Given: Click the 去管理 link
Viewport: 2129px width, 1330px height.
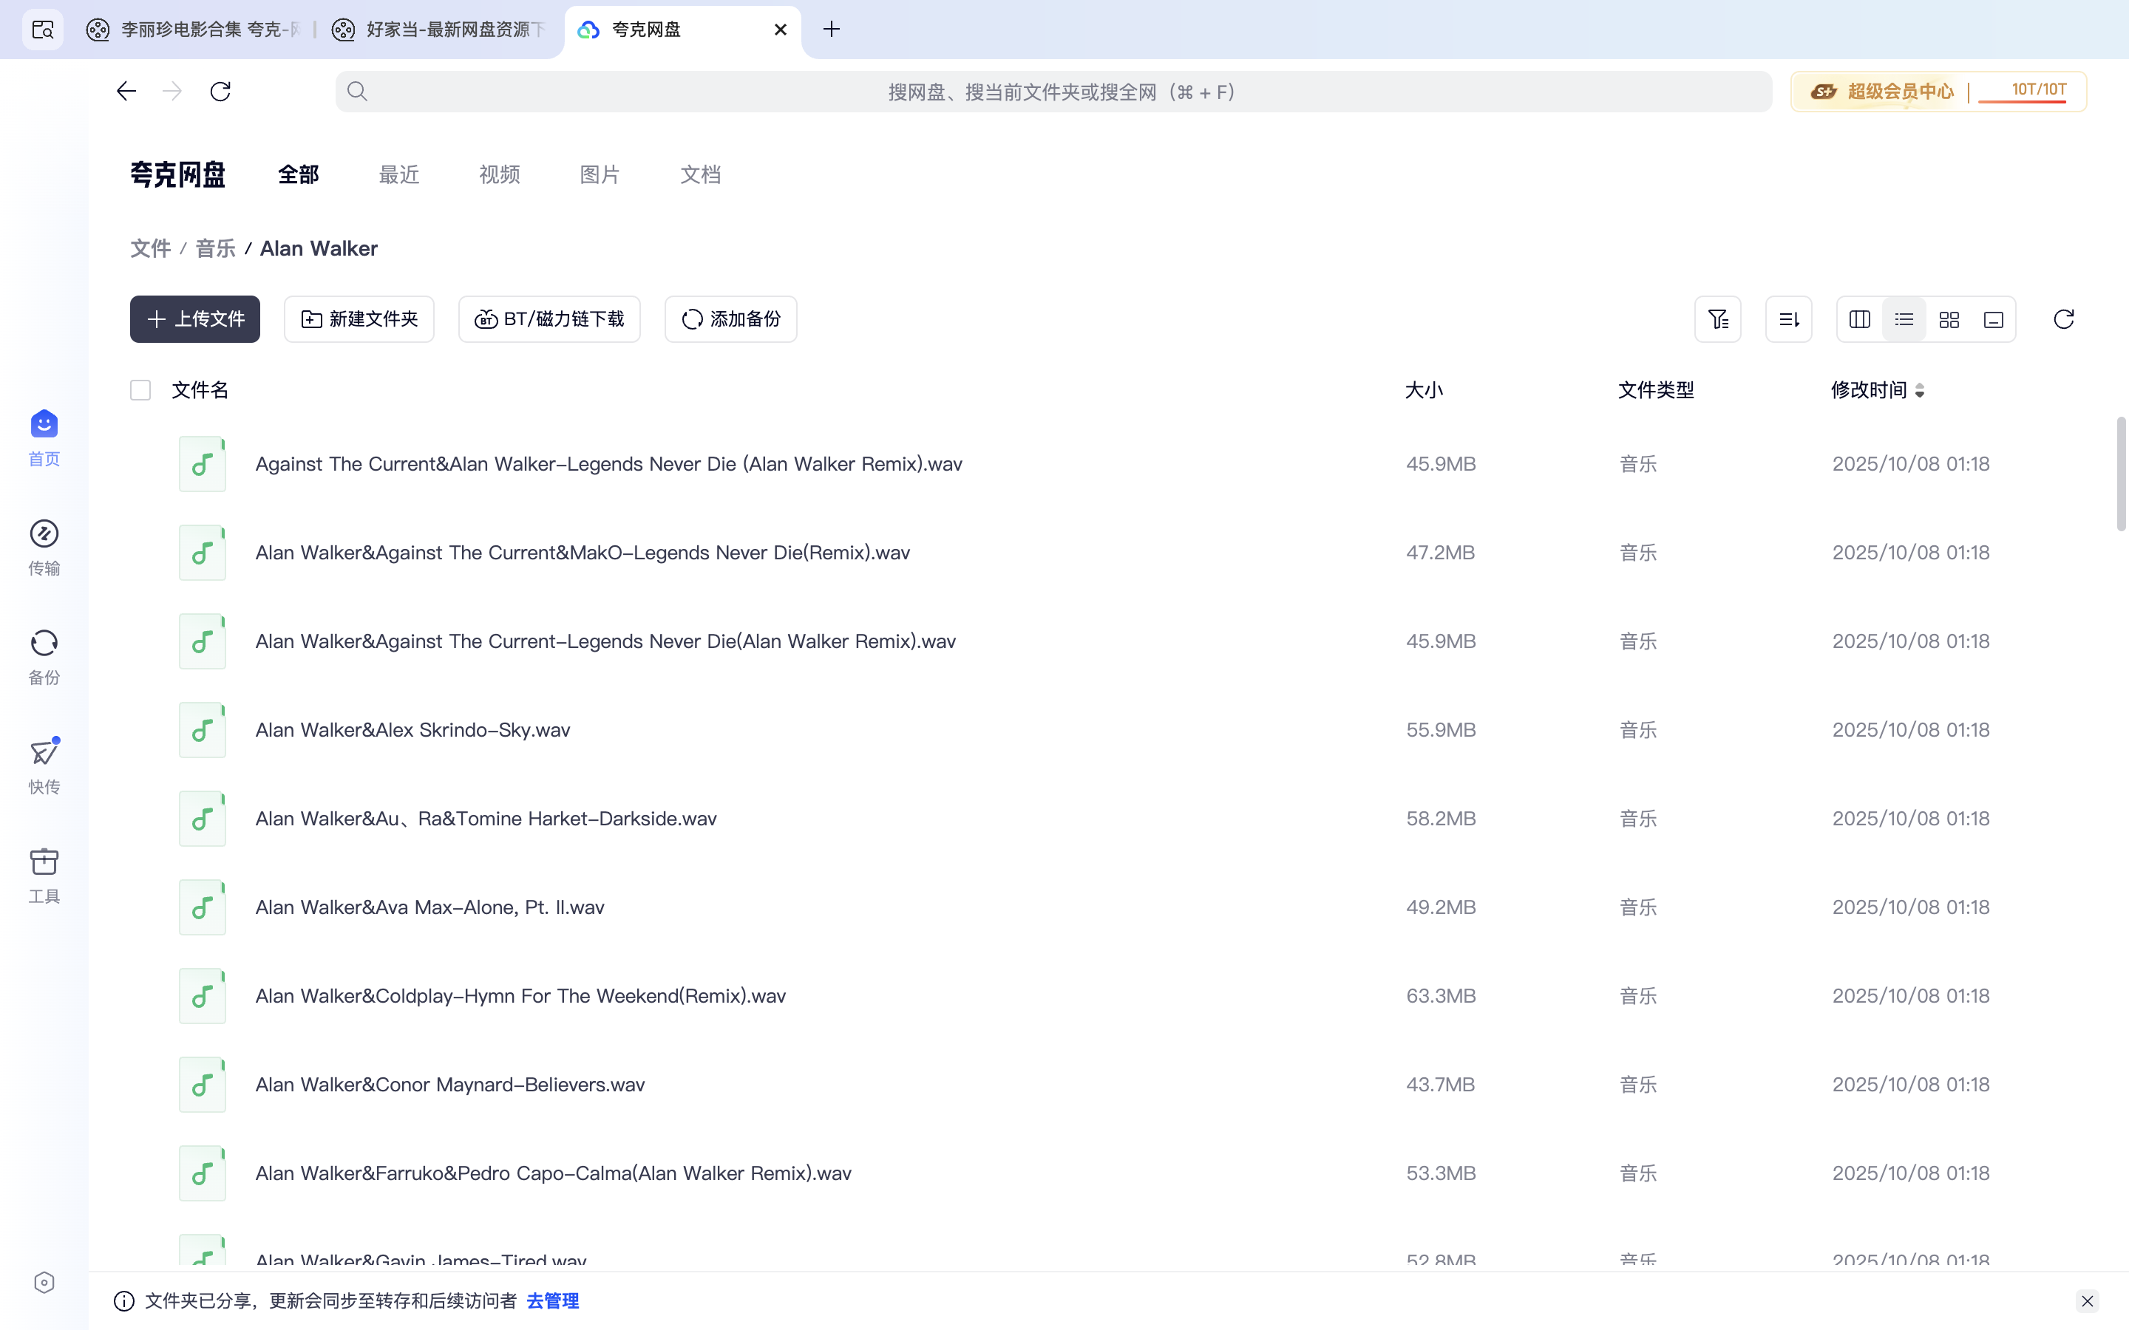Looking at the screenshot, I should 552,1300.
